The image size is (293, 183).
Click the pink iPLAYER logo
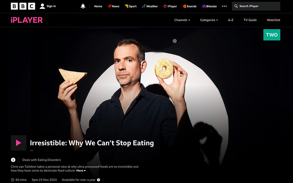pos(27,20)
